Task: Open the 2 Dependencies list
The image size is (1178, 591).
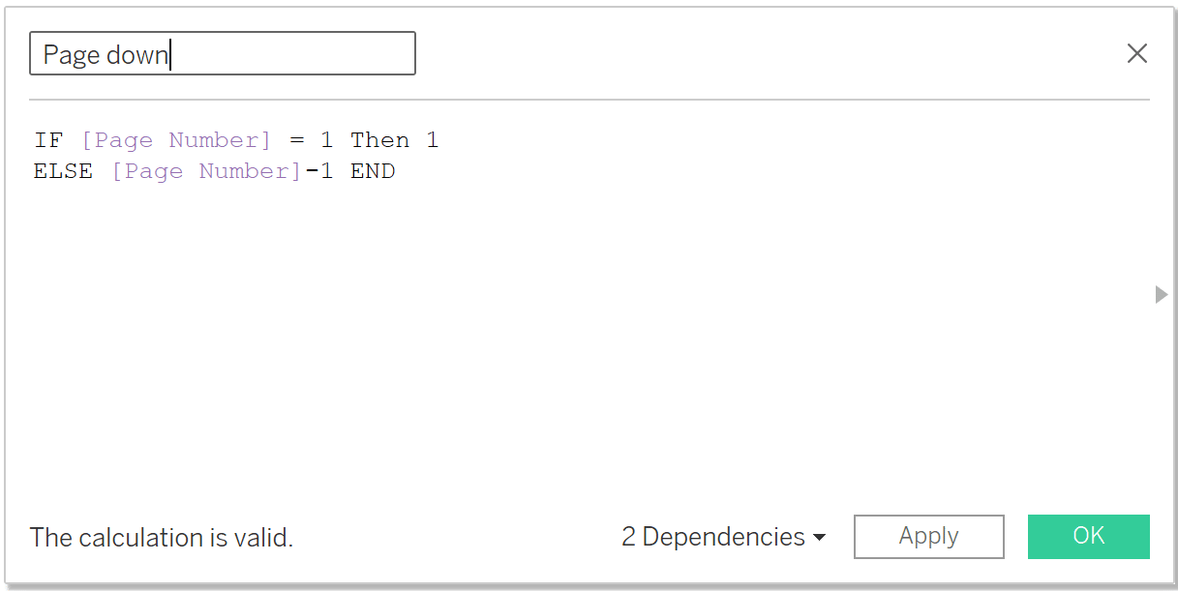Action: click(x=723, y=537)
